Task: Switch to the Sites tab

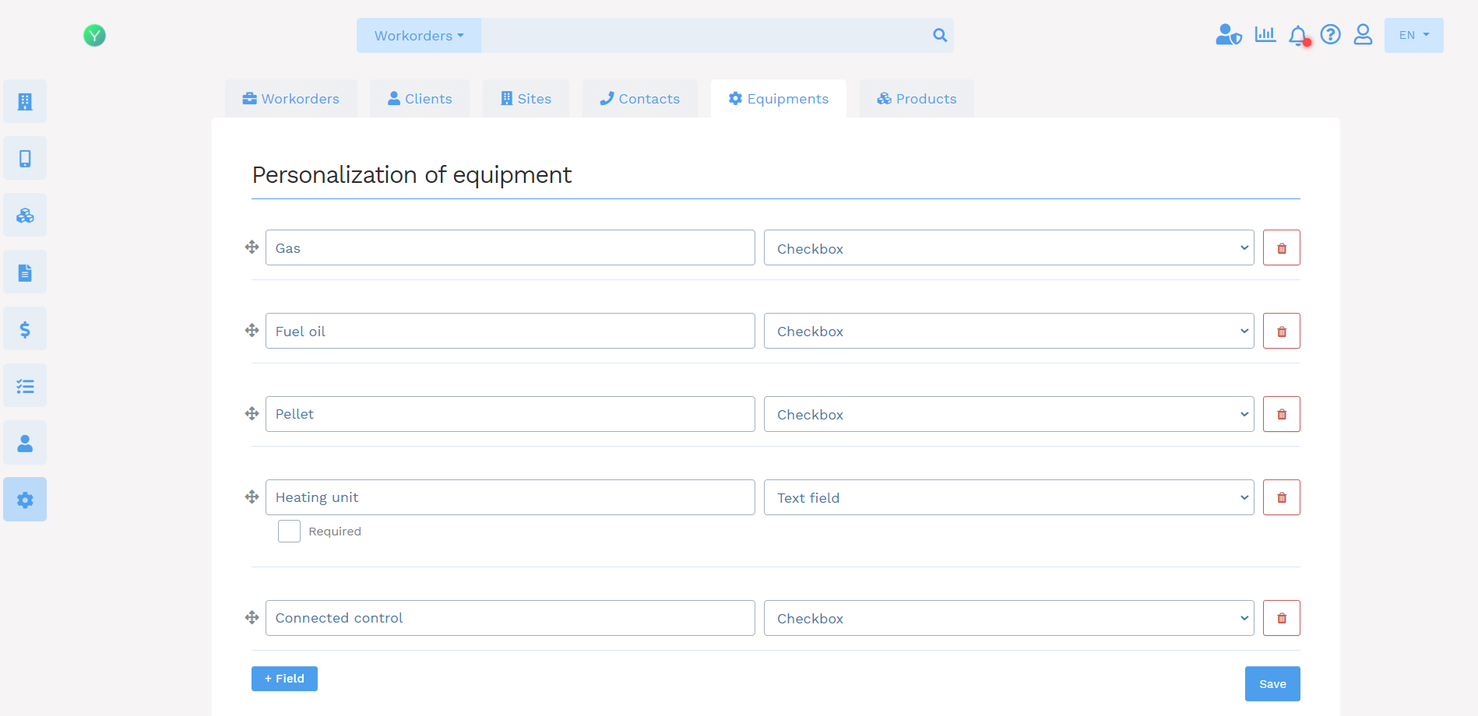Action: (x=526, y=99)
